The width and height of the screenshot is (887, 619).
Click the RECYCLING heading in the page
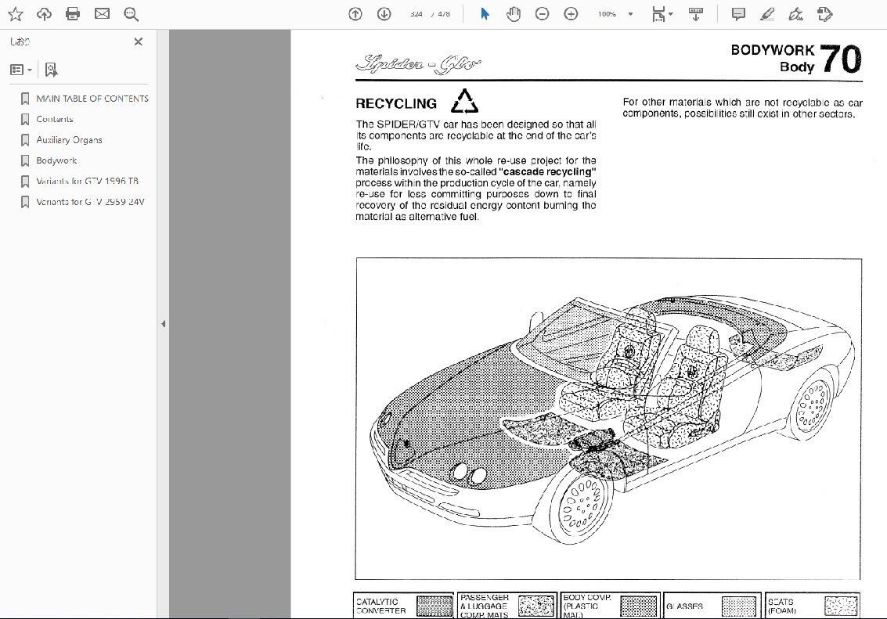pos(396,103)
